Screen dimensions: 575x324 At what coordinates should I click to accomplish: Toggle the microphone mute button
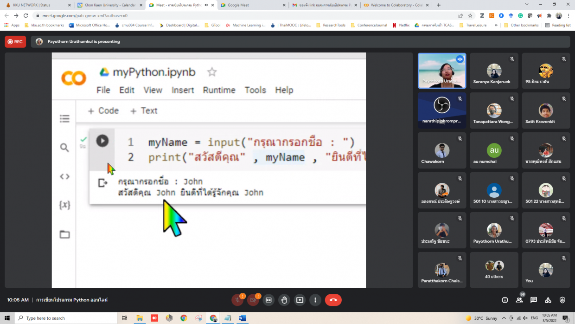pos(237,300)
